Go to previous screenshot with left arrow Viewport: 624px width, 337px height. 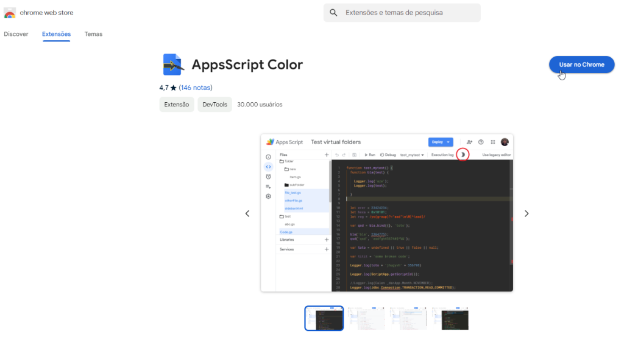247,214
